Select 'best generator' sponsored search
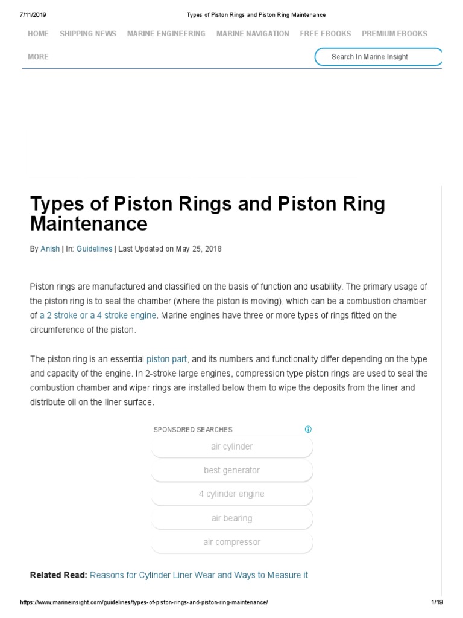This screenshot has width=463, height=618. pyautogui.click(x=231, y=470)
